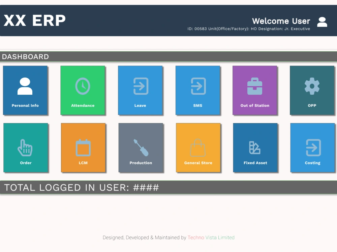Click the DASHBOARD section header
The width and height of the screenshot is (337, 252).
tap(168, 56)
